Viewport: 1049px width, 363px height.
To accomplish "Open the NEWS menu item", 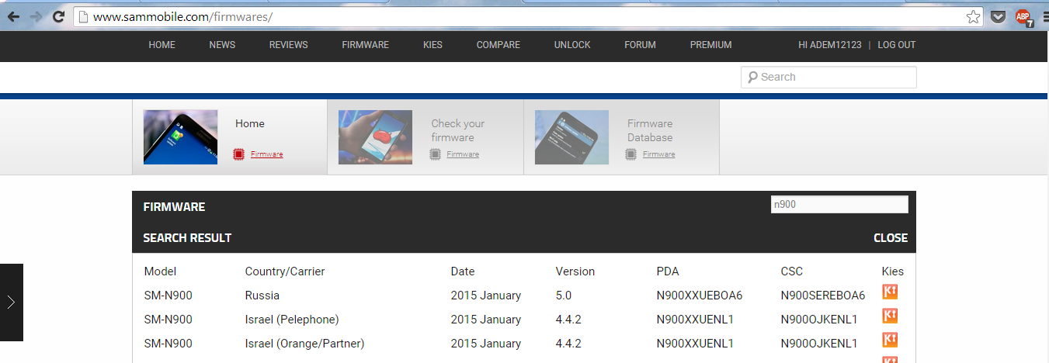I will (222, 45).
